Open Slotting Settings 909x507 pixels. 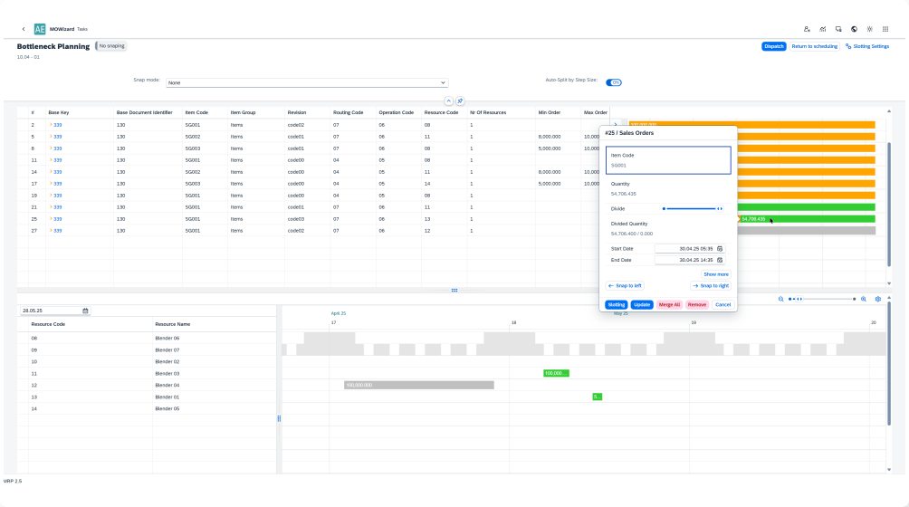[867, 46]
